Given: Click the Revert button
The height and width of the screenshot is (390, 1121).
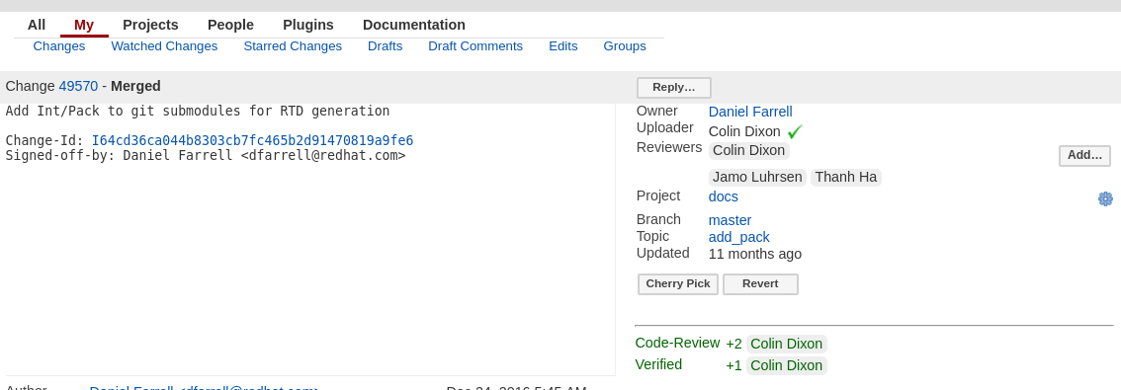Looking at the screenshot, I should click(x=760, y=283).
